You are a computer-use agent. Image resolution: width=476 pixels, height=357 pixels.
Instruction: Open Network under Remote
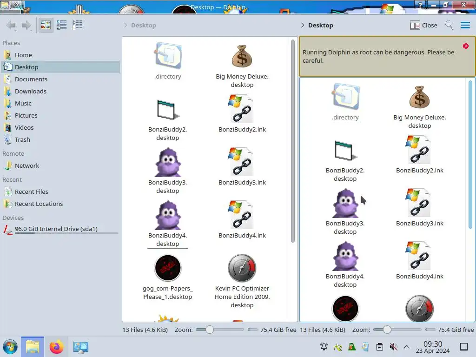(x=60, y=166)
